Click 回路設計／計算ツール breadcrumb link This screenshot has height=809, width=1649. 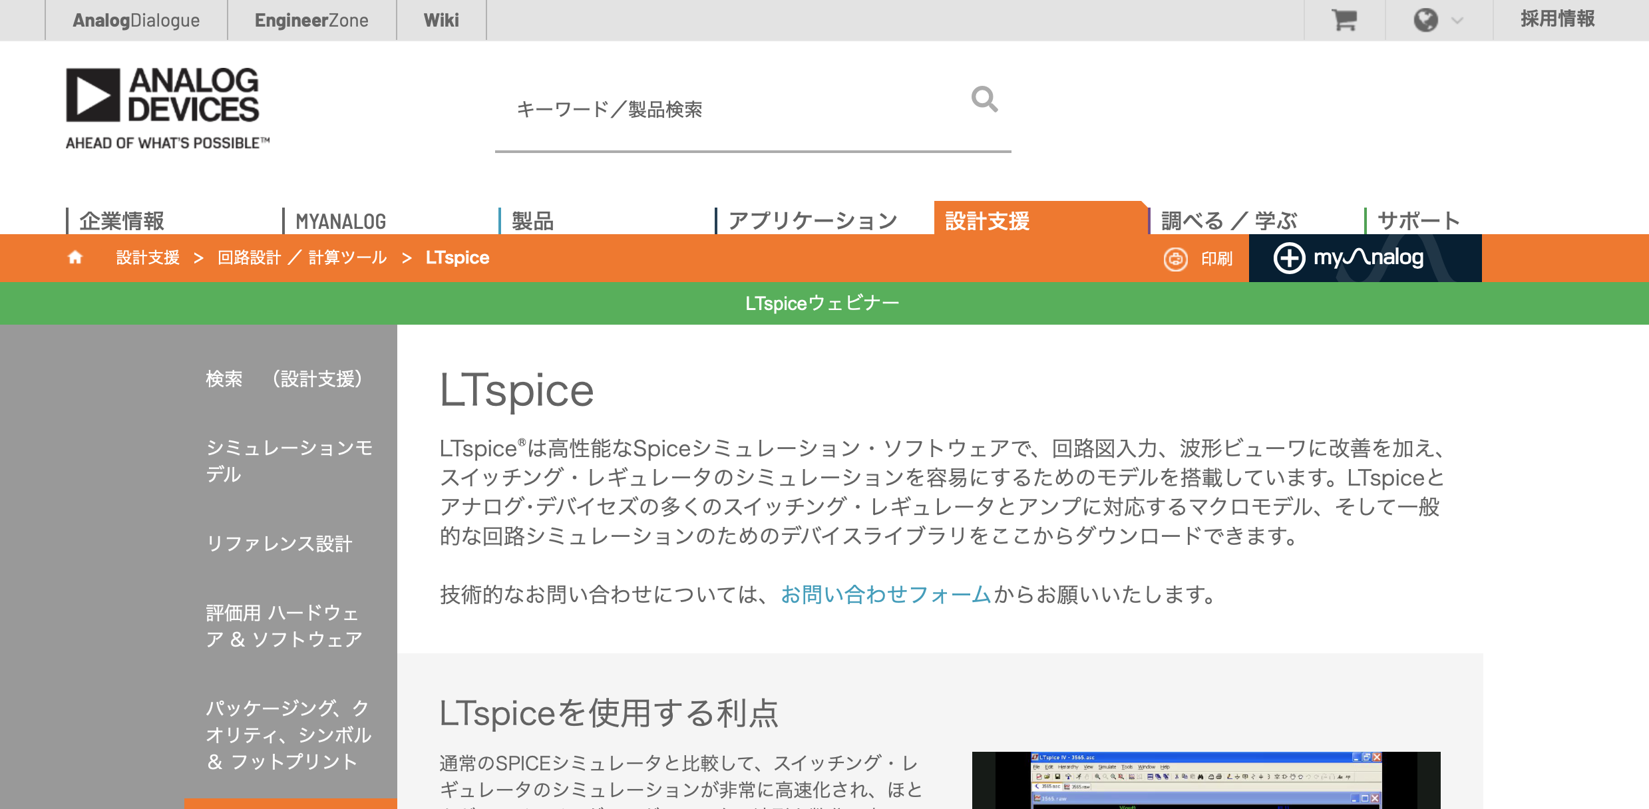pos(302,257)
